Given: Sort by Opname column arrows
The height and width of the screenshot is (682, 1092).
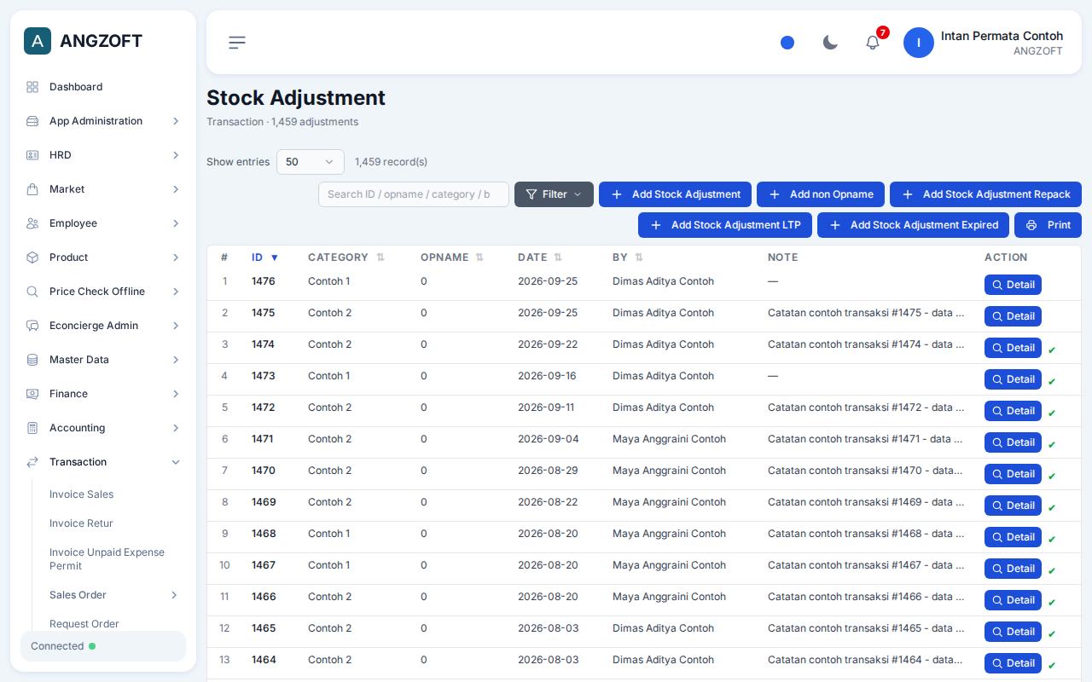Looking at the screenshot, I should (479, 257).
